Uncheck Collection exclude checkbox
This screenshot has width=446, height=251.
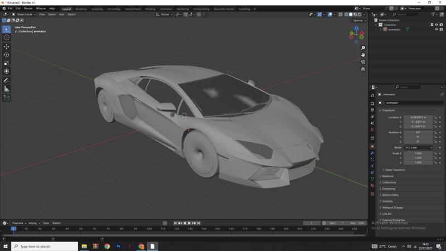tap(432, 25)
